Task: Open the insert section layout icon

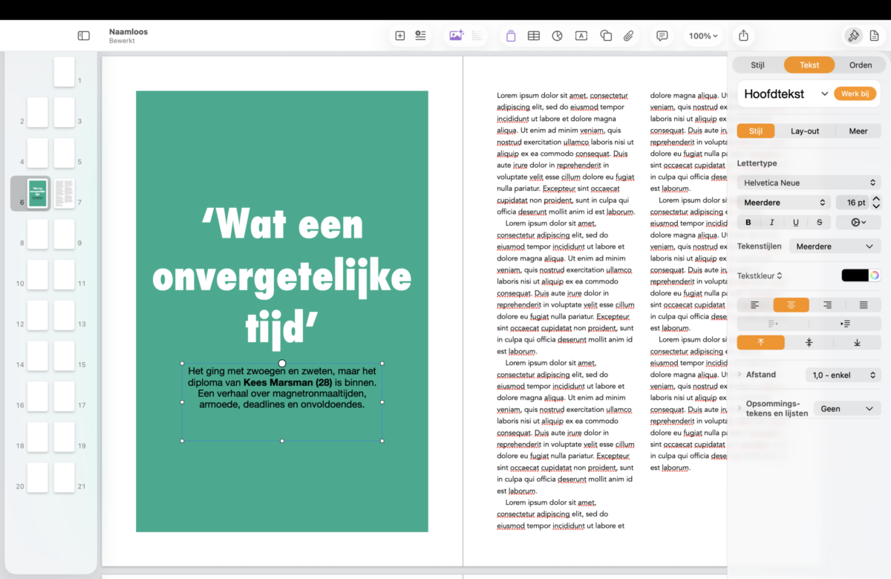Action: 421,36
